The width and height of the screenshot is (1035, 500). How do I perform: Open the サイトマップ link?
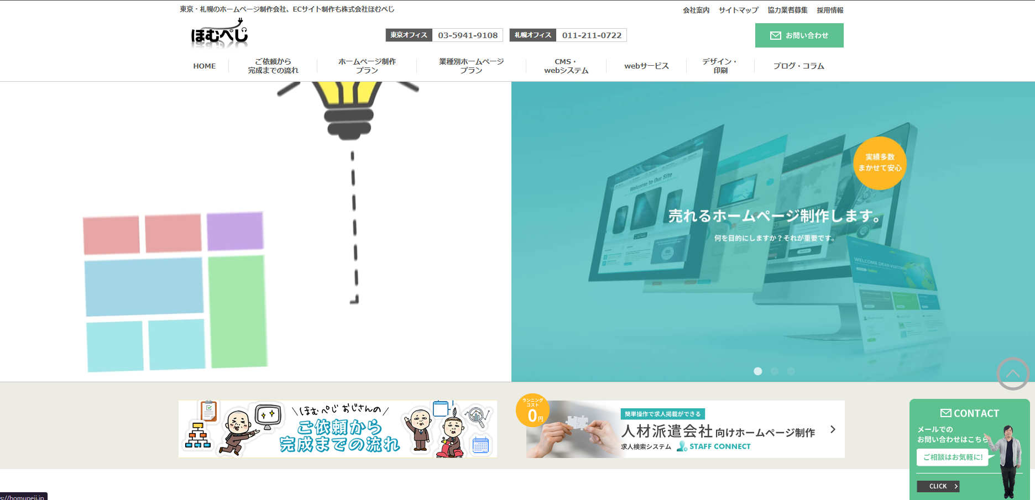[x=738, y=10]
